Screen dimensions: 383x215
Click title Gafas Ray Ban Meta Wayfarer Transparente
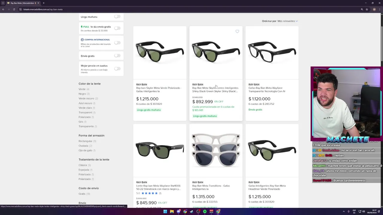(267, 90)
